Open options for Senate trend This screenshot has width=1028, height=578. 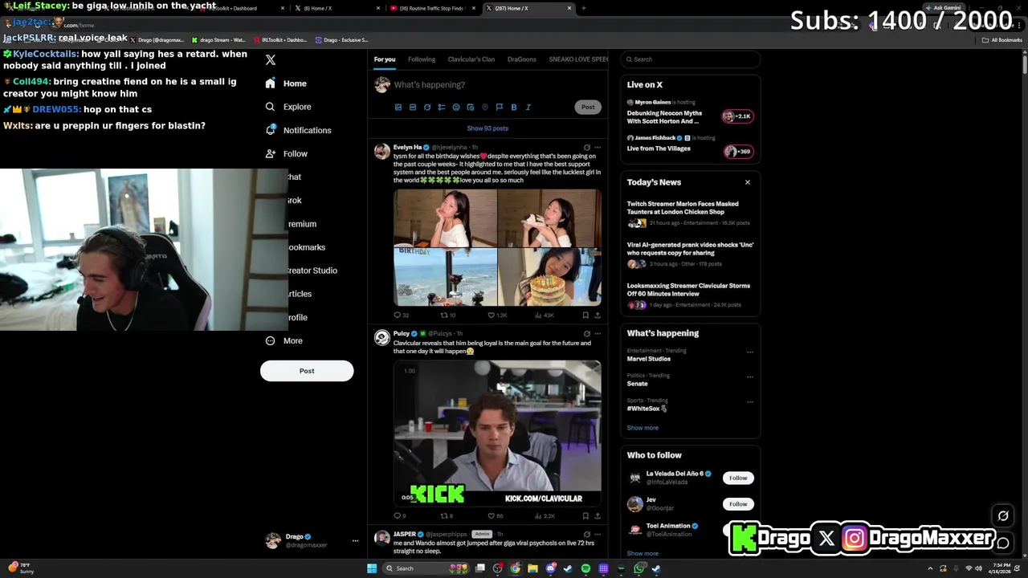pyautogui.click(x=750, y=377)
